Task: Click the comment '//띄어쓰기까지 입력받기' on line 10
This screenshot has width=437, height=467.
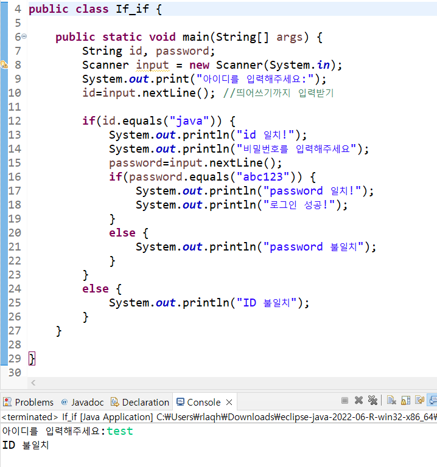Action: coord(278,93)
